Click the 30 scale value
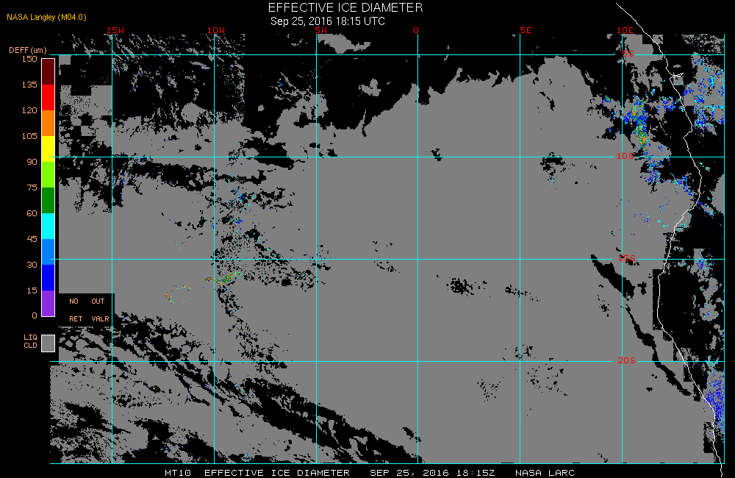The width and height of the screenshot is (735, 478). click(x=32, y=265)
